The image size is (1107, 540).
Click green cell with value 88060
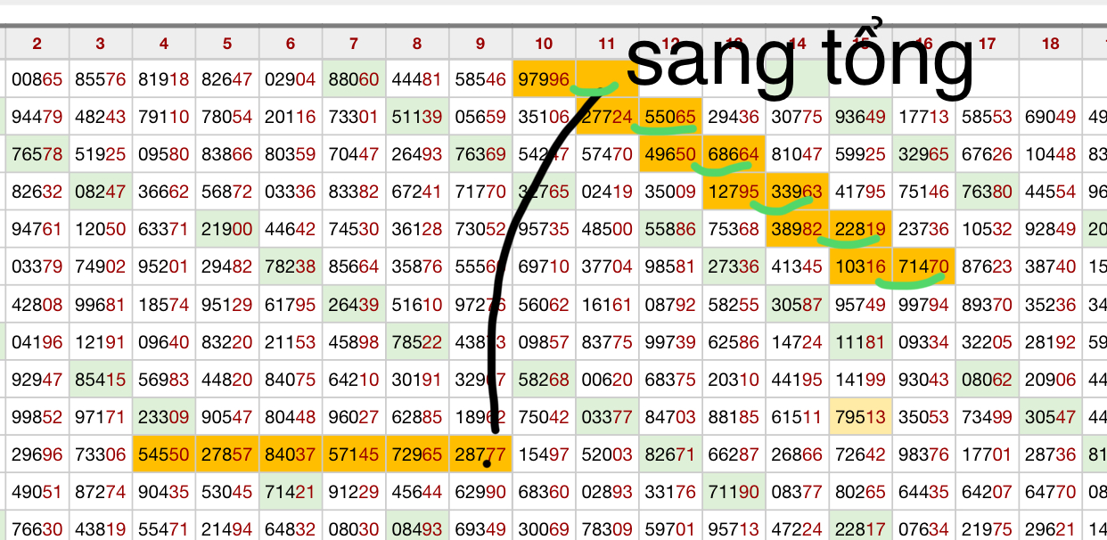click(354, 79)
